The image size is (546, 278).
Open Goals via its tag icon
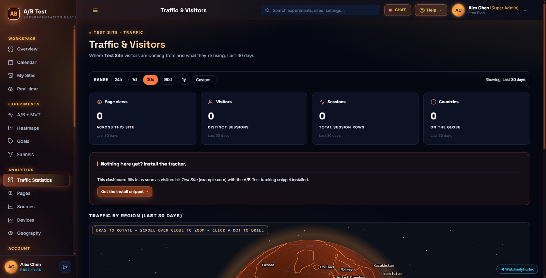point(11,141)
